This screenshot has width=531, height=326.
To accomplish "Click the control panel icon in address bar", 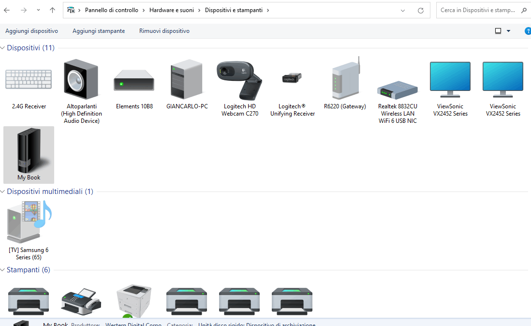I will (x=71, y=10).
